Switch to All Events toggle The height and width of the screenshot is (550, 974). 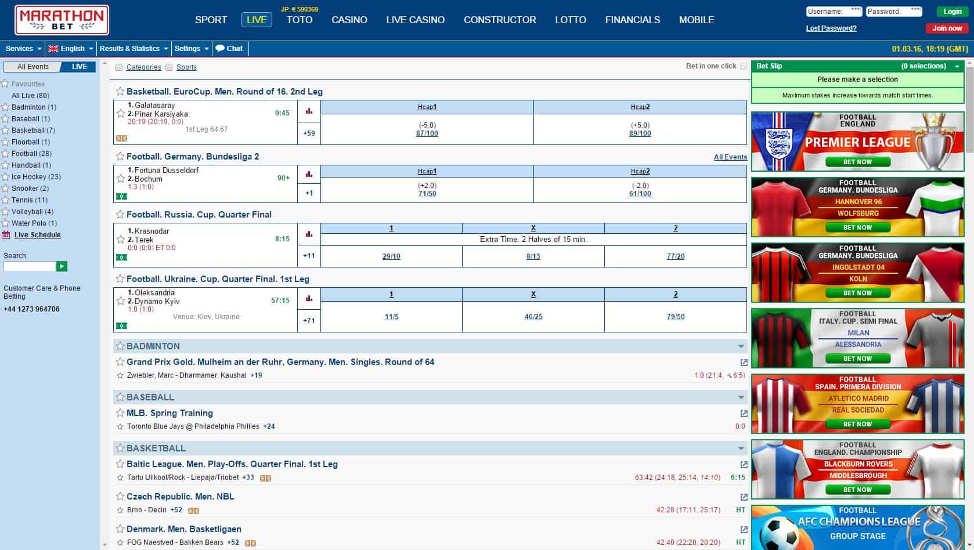pyautogui.click(x=33, y=67)
